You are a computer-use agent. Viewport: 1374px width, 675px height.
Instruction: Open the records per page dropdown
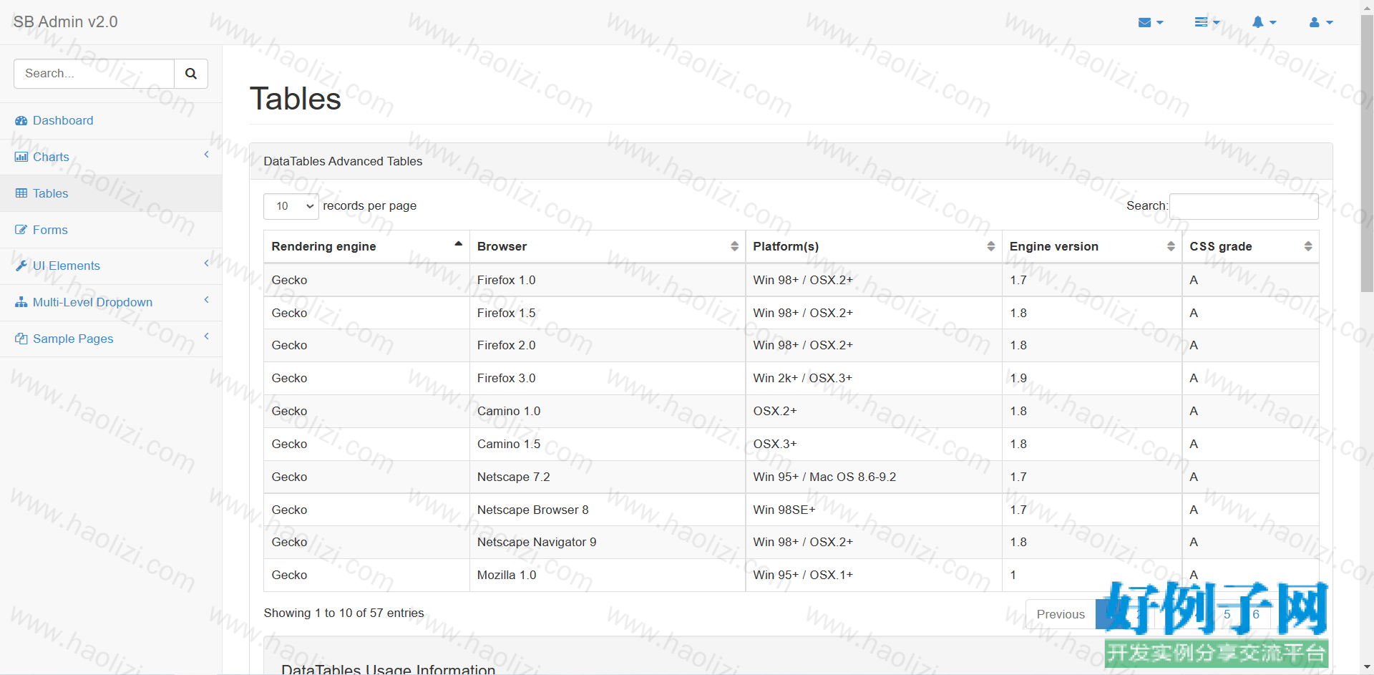click(291, 206)
